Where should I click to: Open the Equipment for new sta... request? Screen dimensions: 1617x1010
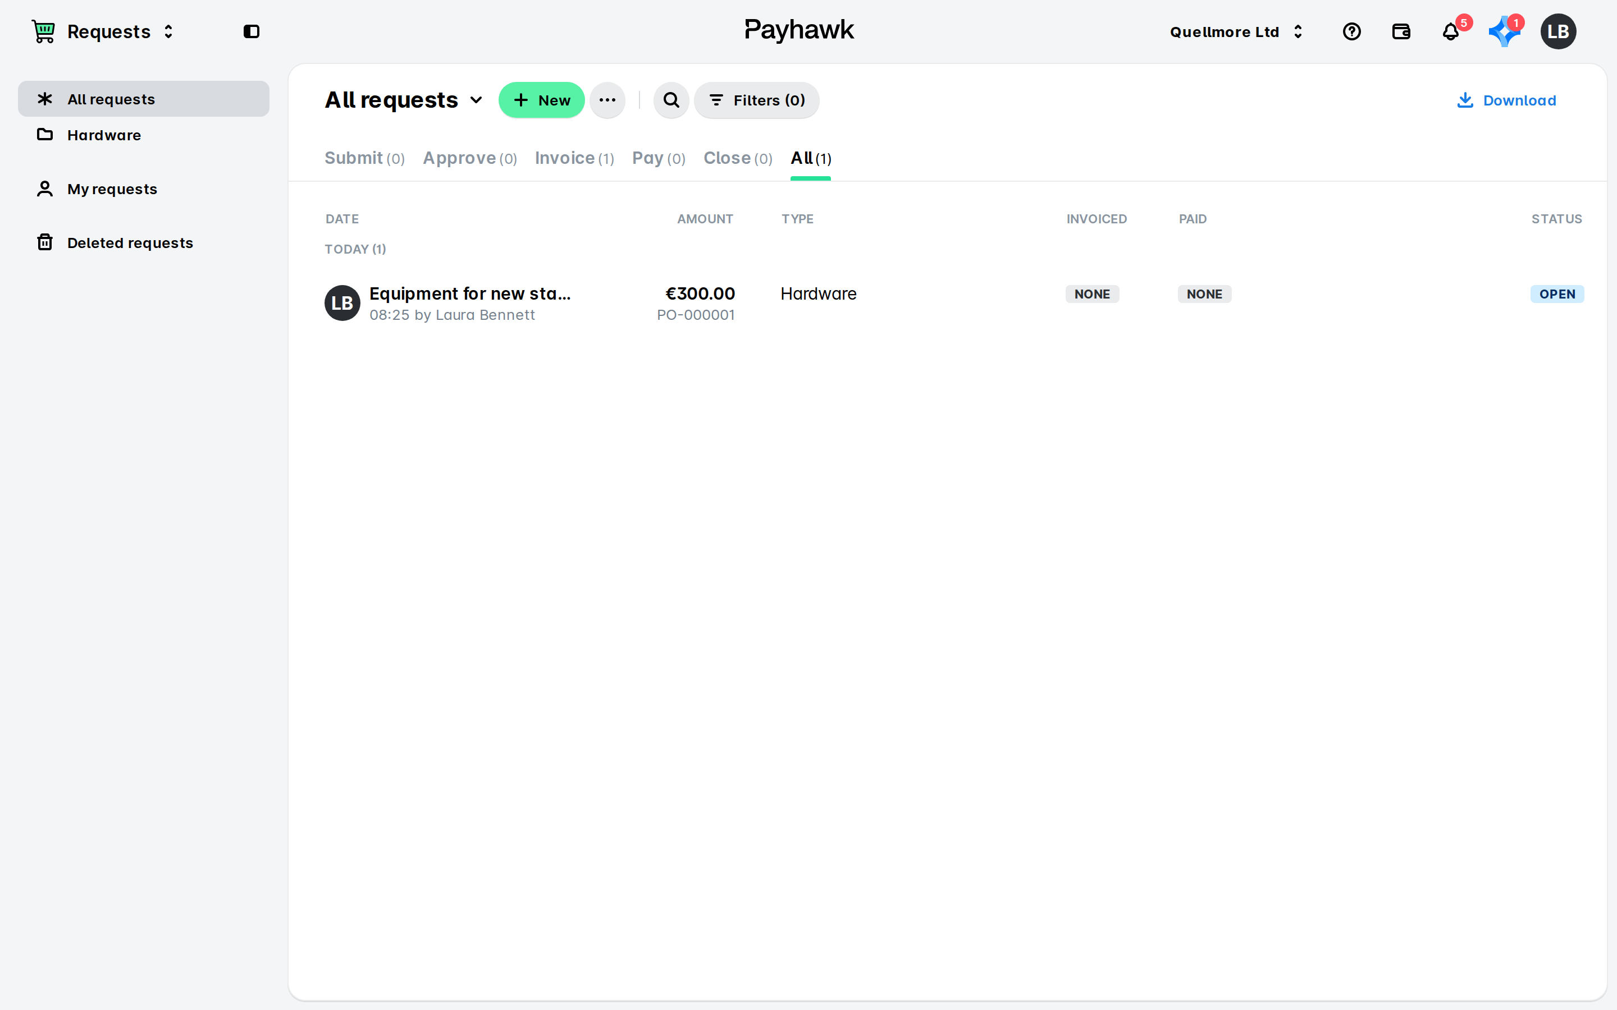(470, 294)
